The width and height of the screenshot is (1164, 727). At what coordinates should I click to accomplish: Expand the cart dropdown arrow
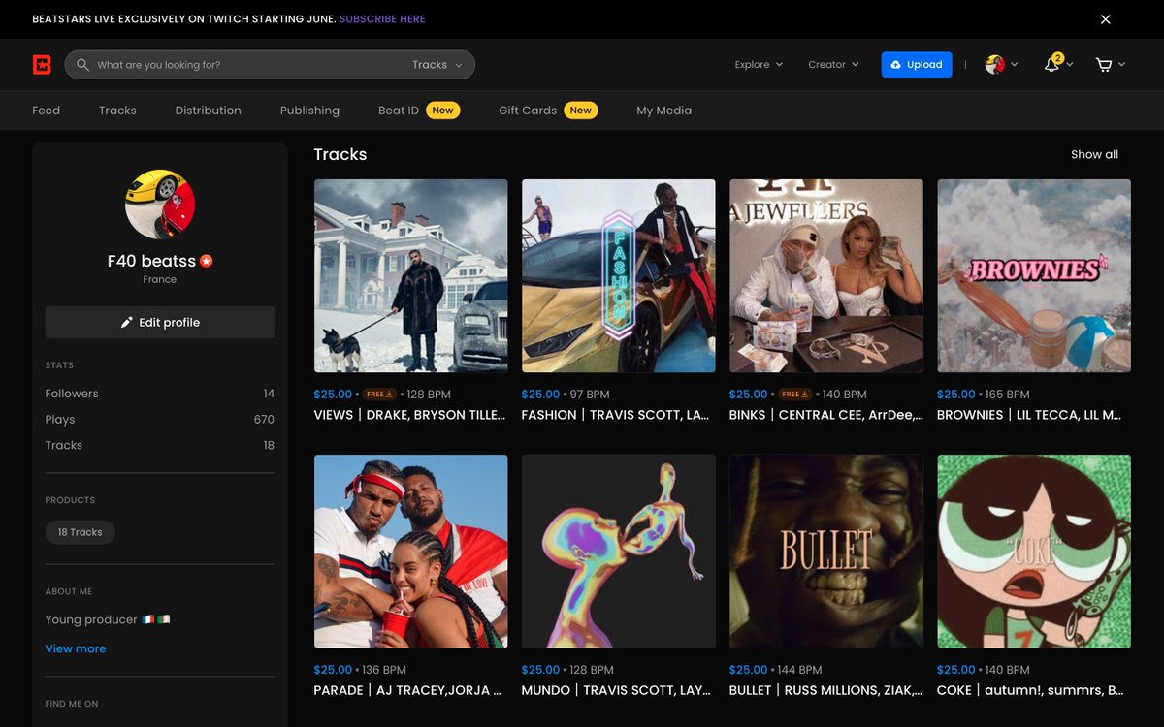1121,65
